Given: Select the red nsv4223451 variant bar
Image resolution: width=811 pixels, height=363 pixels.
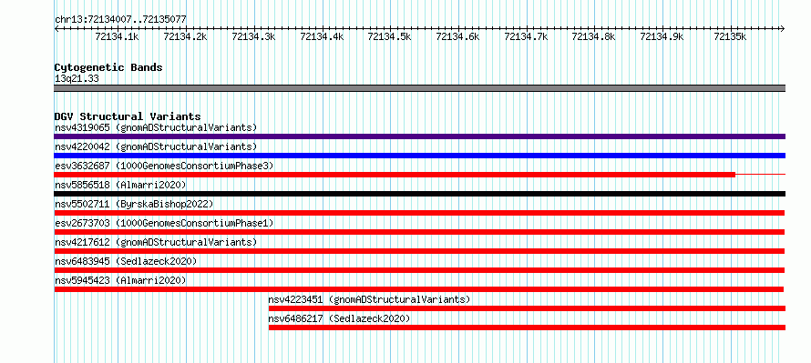Looking at the screenshot, I should coord(527,308).
